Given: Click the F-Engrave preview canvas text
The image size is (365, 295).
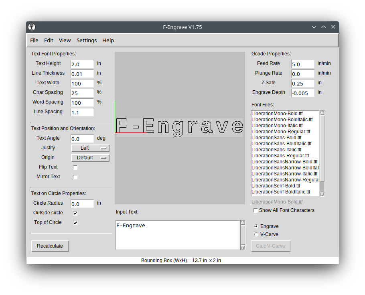Looking at the screenshot, I should point(179,127).
